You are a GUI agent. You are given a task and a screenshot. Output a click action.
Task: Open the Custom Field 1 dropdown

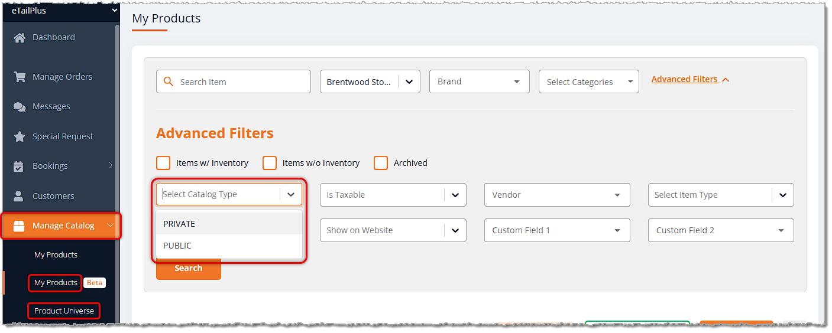click(557, 230)
